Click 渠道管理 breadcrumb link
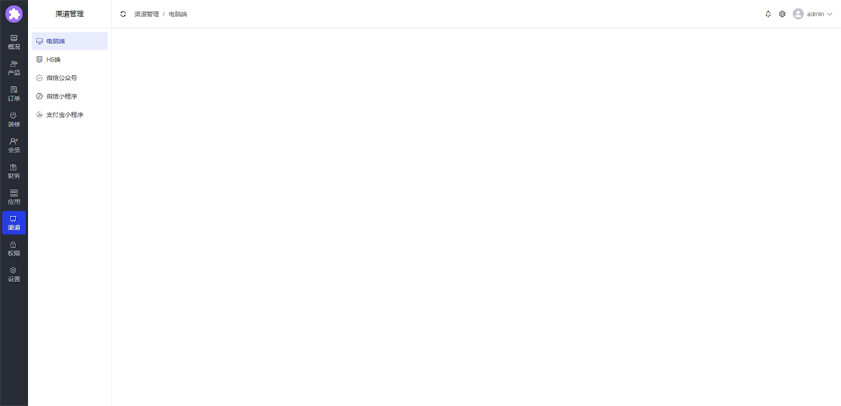The image size is (841, 406). (x=146, y=14)
